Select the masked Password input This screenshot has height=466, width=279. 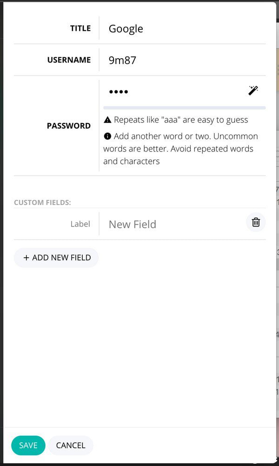click(x=172, y=91)
